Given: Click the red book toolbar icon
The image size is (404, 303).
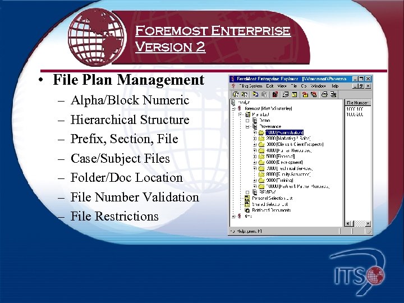Looking at the screenshot, I should pyautogui.click(x=275, y=95).
